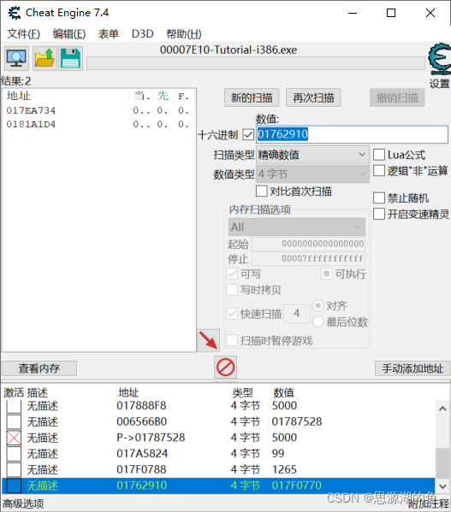Click the 新的扫描 button
The image size is (451, 512).
pos(252,97)
